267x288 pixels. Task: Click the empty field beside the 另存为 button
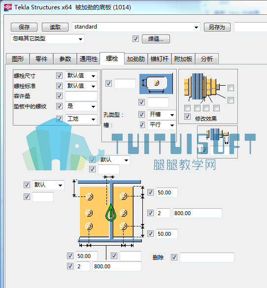(x=250, y=27)
